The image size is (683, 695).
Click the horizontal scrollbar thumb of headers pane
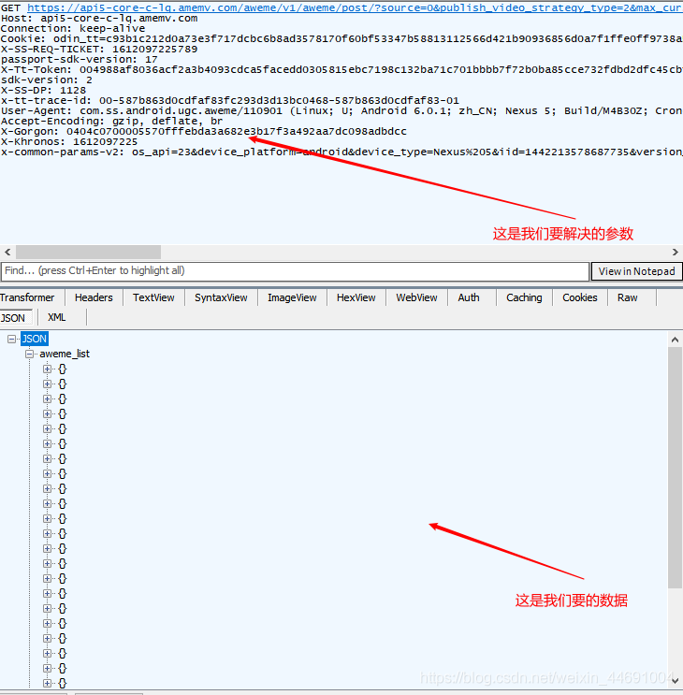coord(89,253)
